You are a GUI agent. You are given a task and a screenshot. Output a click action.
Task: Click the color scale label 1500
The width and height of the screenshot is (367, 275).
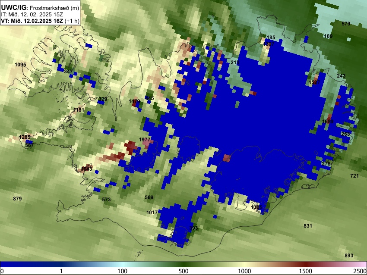[x=306, y=271]
